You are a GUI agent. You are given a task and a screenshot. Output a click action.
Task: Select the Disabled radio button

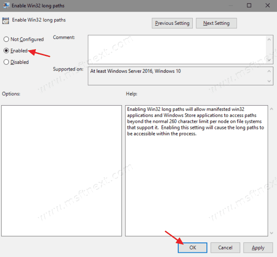pos(6,62)
